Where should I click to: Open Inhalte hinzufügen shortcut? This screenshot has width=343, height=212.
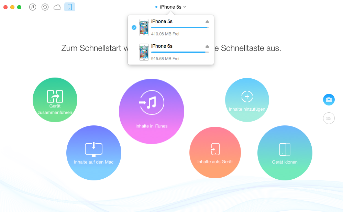pos(247,100)
